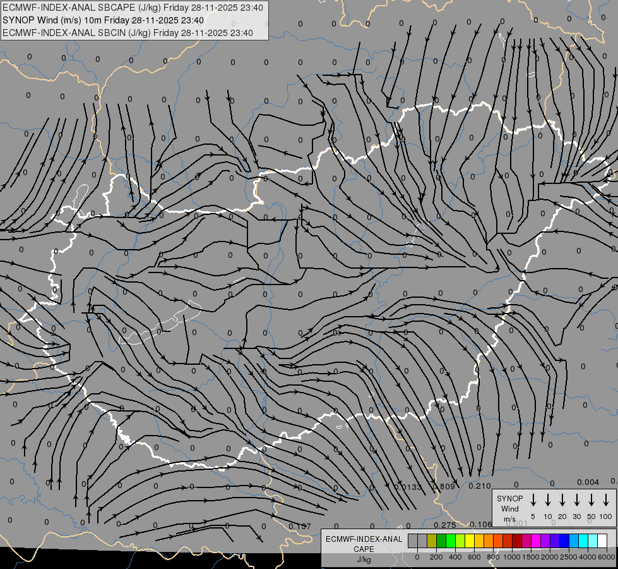Click the 1500 tick label on the CAPE scale
This screenshot has height=569, width=618.
pyautogui.click(x=530, y=557)
